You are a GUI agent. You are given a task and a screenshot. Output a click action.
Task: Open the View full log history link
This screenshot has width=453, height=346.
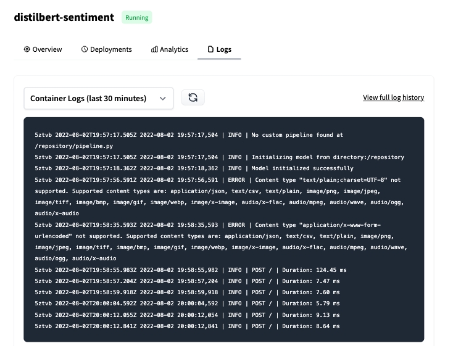coord(393,97)
